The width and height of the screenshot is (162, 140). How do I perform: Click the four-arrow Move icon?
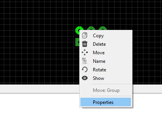85,52
